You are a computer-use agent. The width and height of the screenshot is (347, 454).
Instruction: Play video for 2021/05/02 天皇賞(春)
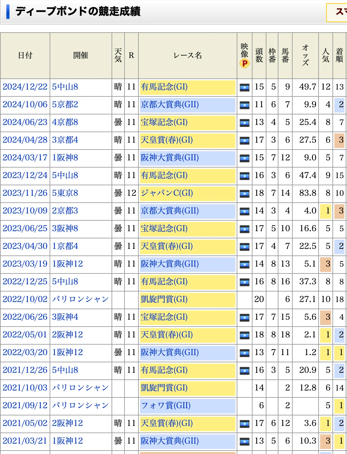(x=244, y=424)
